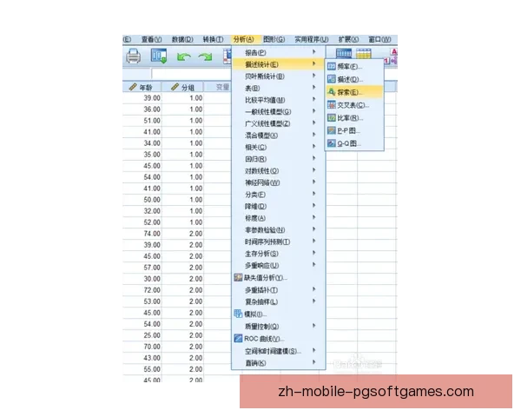Expand the 贝叶斯统计(B) submenu arrow

[313, 76]
